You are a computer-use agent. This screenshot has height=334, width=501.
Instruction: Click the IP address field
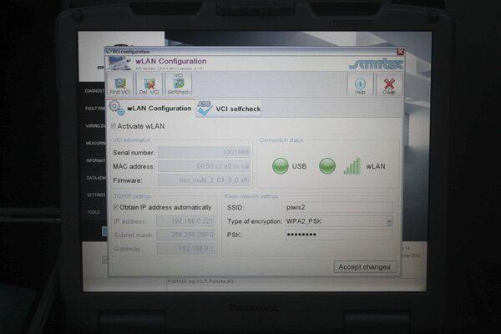click(185, 221)
